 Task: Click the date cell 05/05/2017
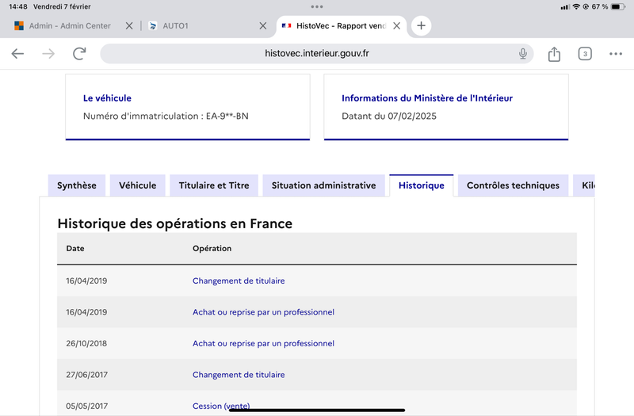[x=87, y=406]
